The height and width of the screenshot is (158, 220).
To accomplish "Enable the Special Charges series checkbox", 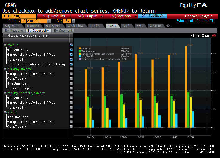I will coord(71,88).
